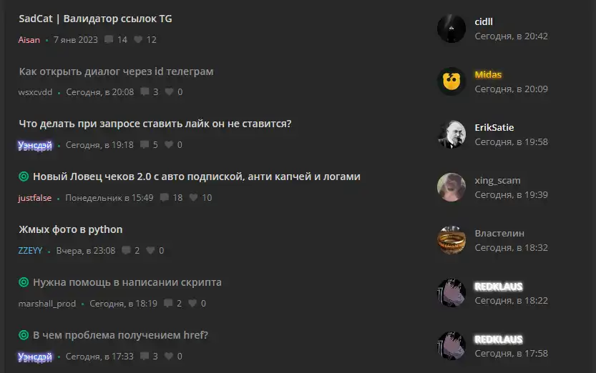
Task: Click Midas yellow emoji avatar
Action: tap(451, 81)
